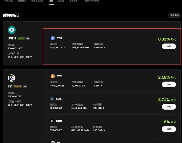Click the Lite badge next to 2Z

[25, 86]
